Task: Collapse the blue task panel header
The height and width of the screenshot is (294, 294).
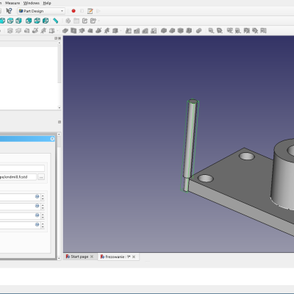Action: click(x=52, y=139)
